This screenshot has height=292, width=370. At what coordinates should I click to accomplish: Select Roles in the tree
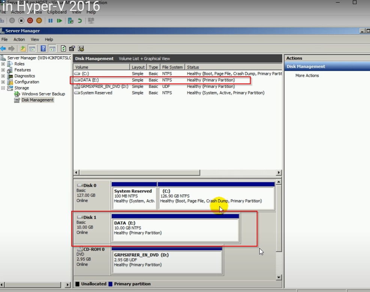pos(20,64)
